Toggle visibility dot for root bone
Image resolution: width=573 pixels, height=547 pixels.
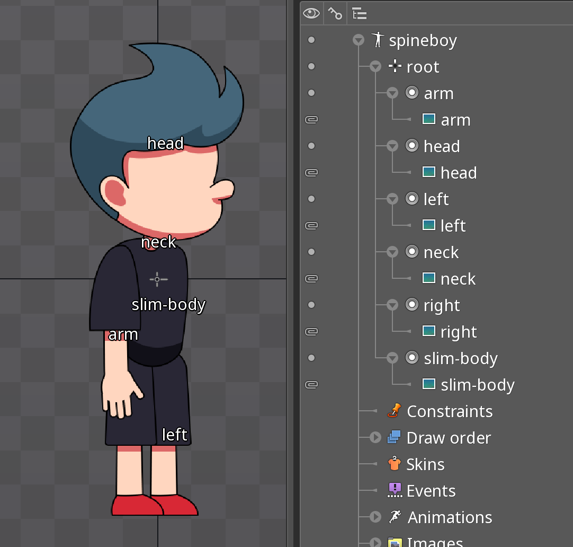pos(311,66)
